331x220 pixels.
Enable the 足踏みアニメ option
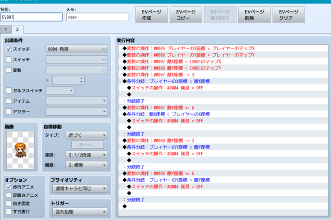(9, 195)
